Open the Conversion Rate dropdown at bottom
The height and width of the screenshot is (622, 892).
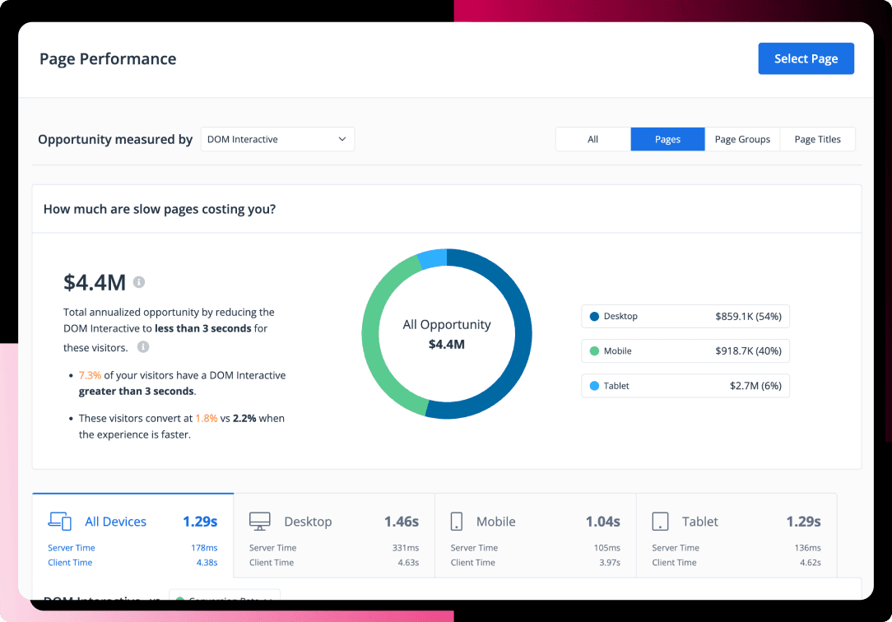pos(225,597)
